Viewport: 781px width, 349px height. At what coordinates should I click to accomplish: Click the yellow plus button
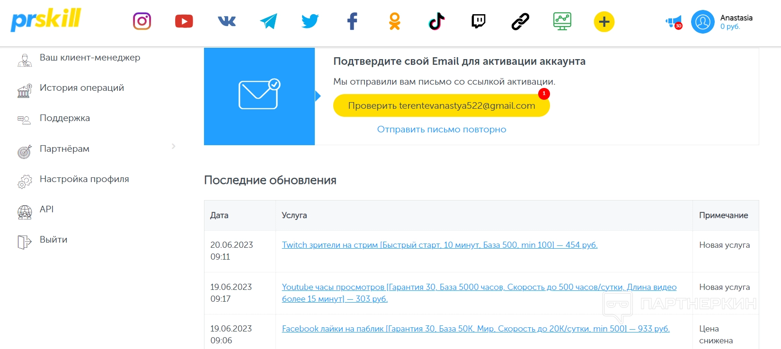(x=604, y=22)
